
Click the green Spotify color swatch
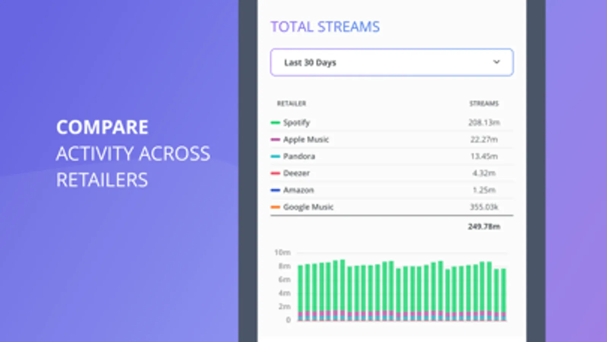[275, 123]
